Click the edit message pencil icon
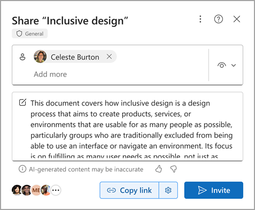This screenshot has width=255, height=210. tap(22, 102)
